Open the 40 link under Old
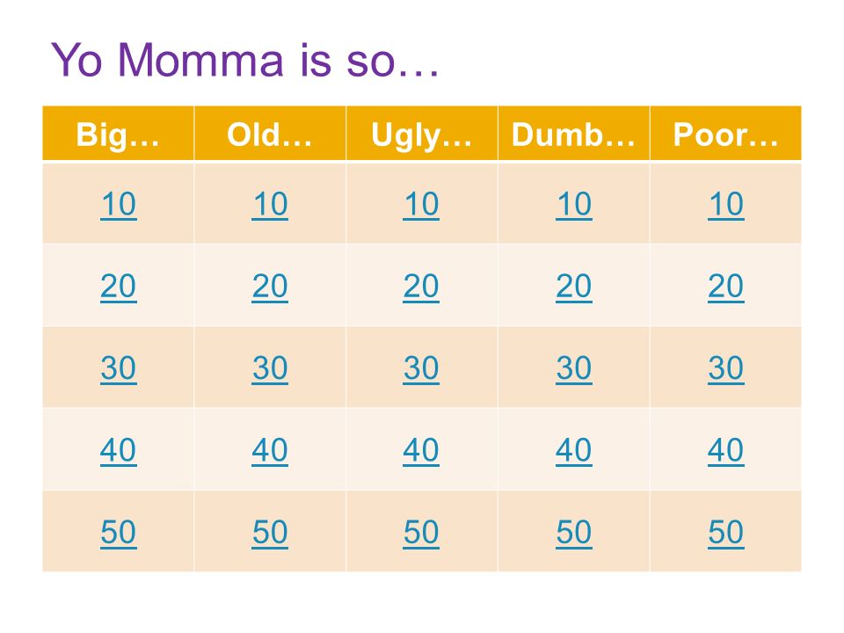Screen dimensions: 844x633 coord(270,450)
